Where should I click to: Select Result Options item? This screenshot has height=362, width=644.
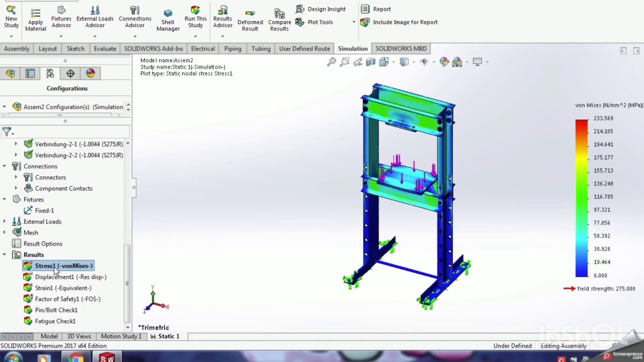click(37, 244)
